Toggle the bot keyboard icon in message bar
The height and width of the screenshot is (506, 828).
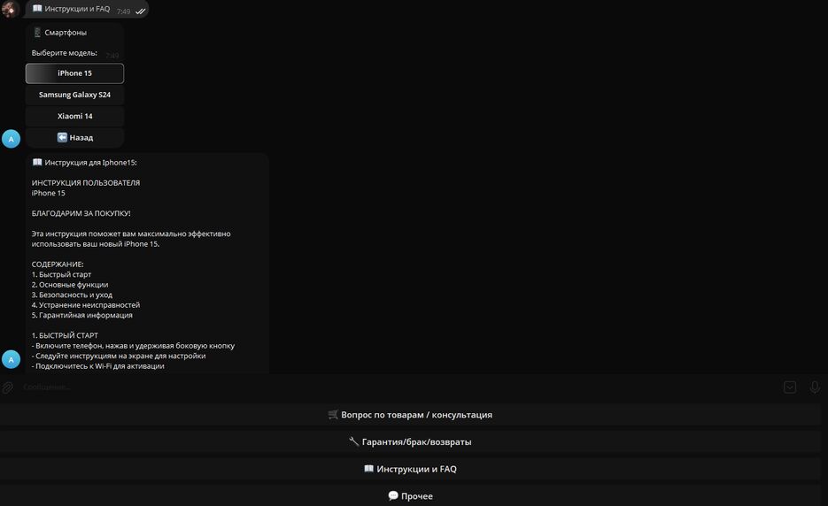790,387
